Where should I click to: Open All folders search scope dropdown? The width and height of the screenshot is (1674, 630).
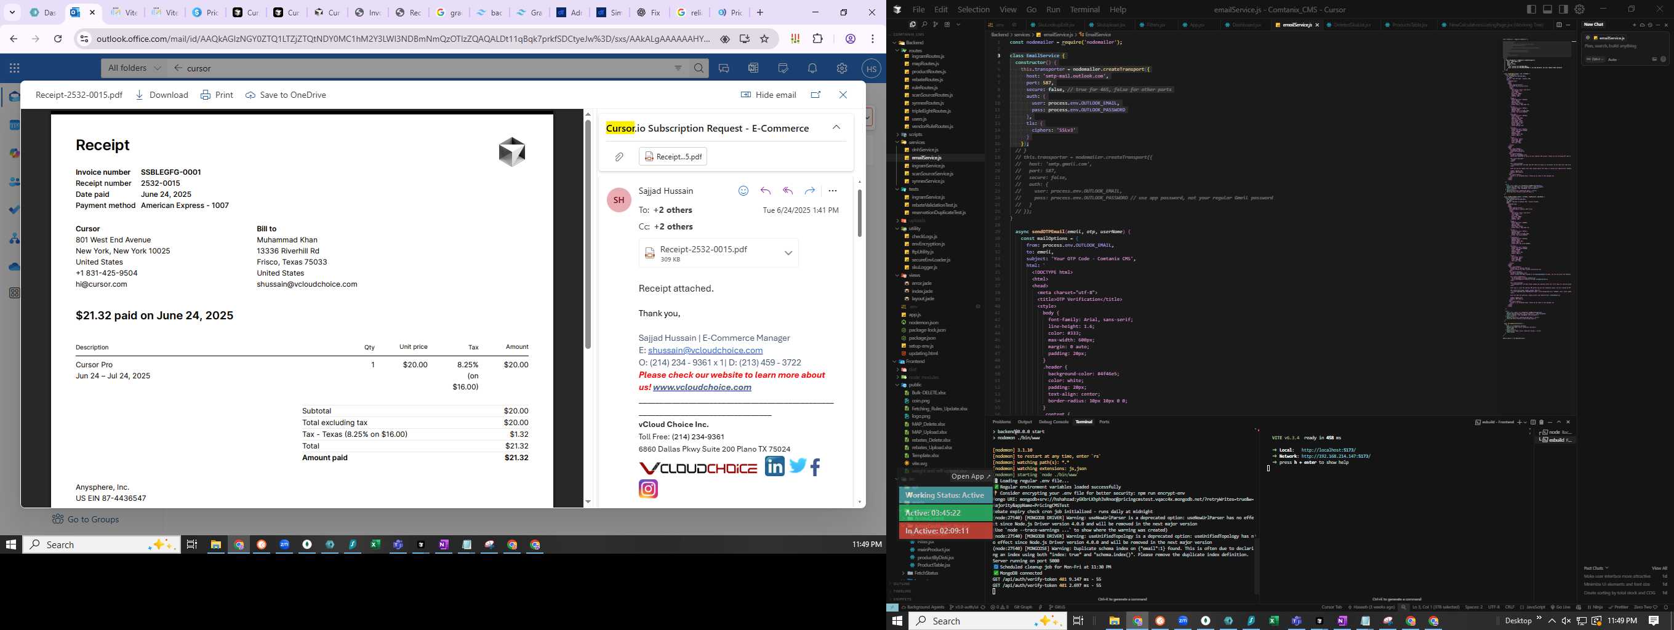134,68
